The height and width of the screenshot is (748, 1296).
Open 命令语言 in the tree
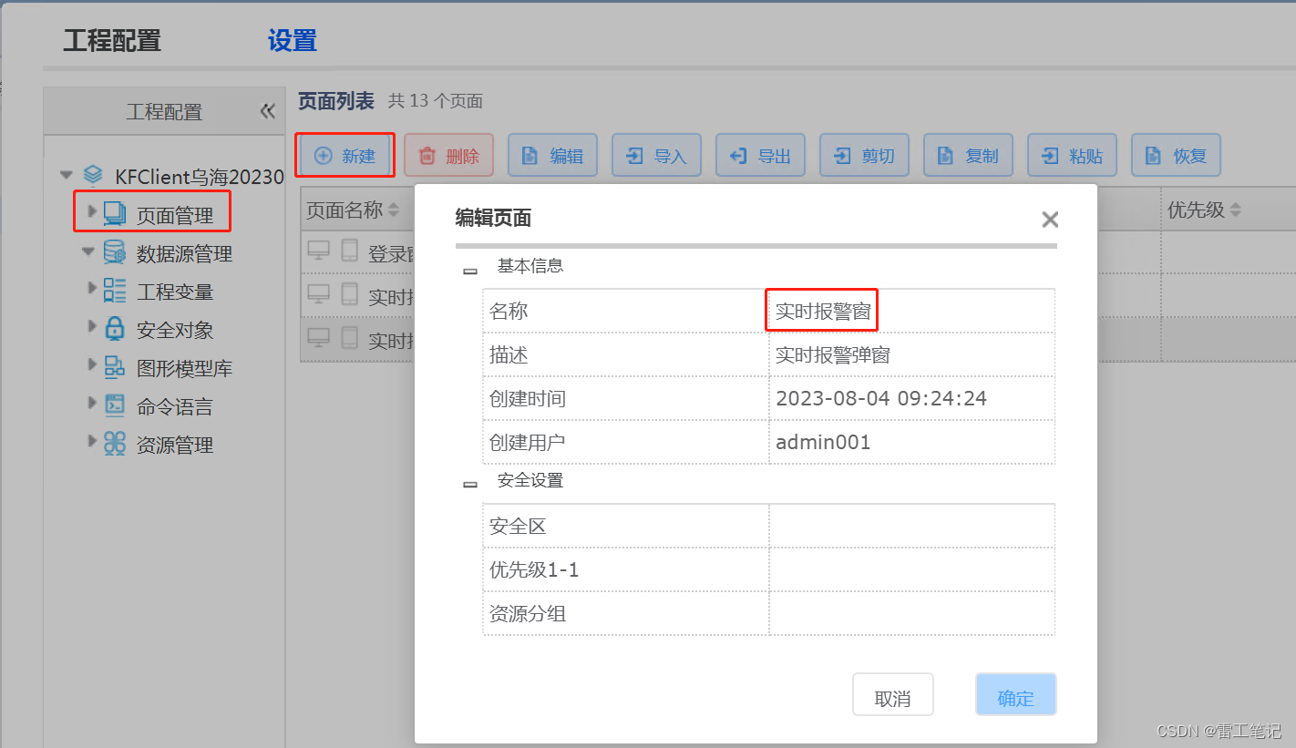pos(175,407)
